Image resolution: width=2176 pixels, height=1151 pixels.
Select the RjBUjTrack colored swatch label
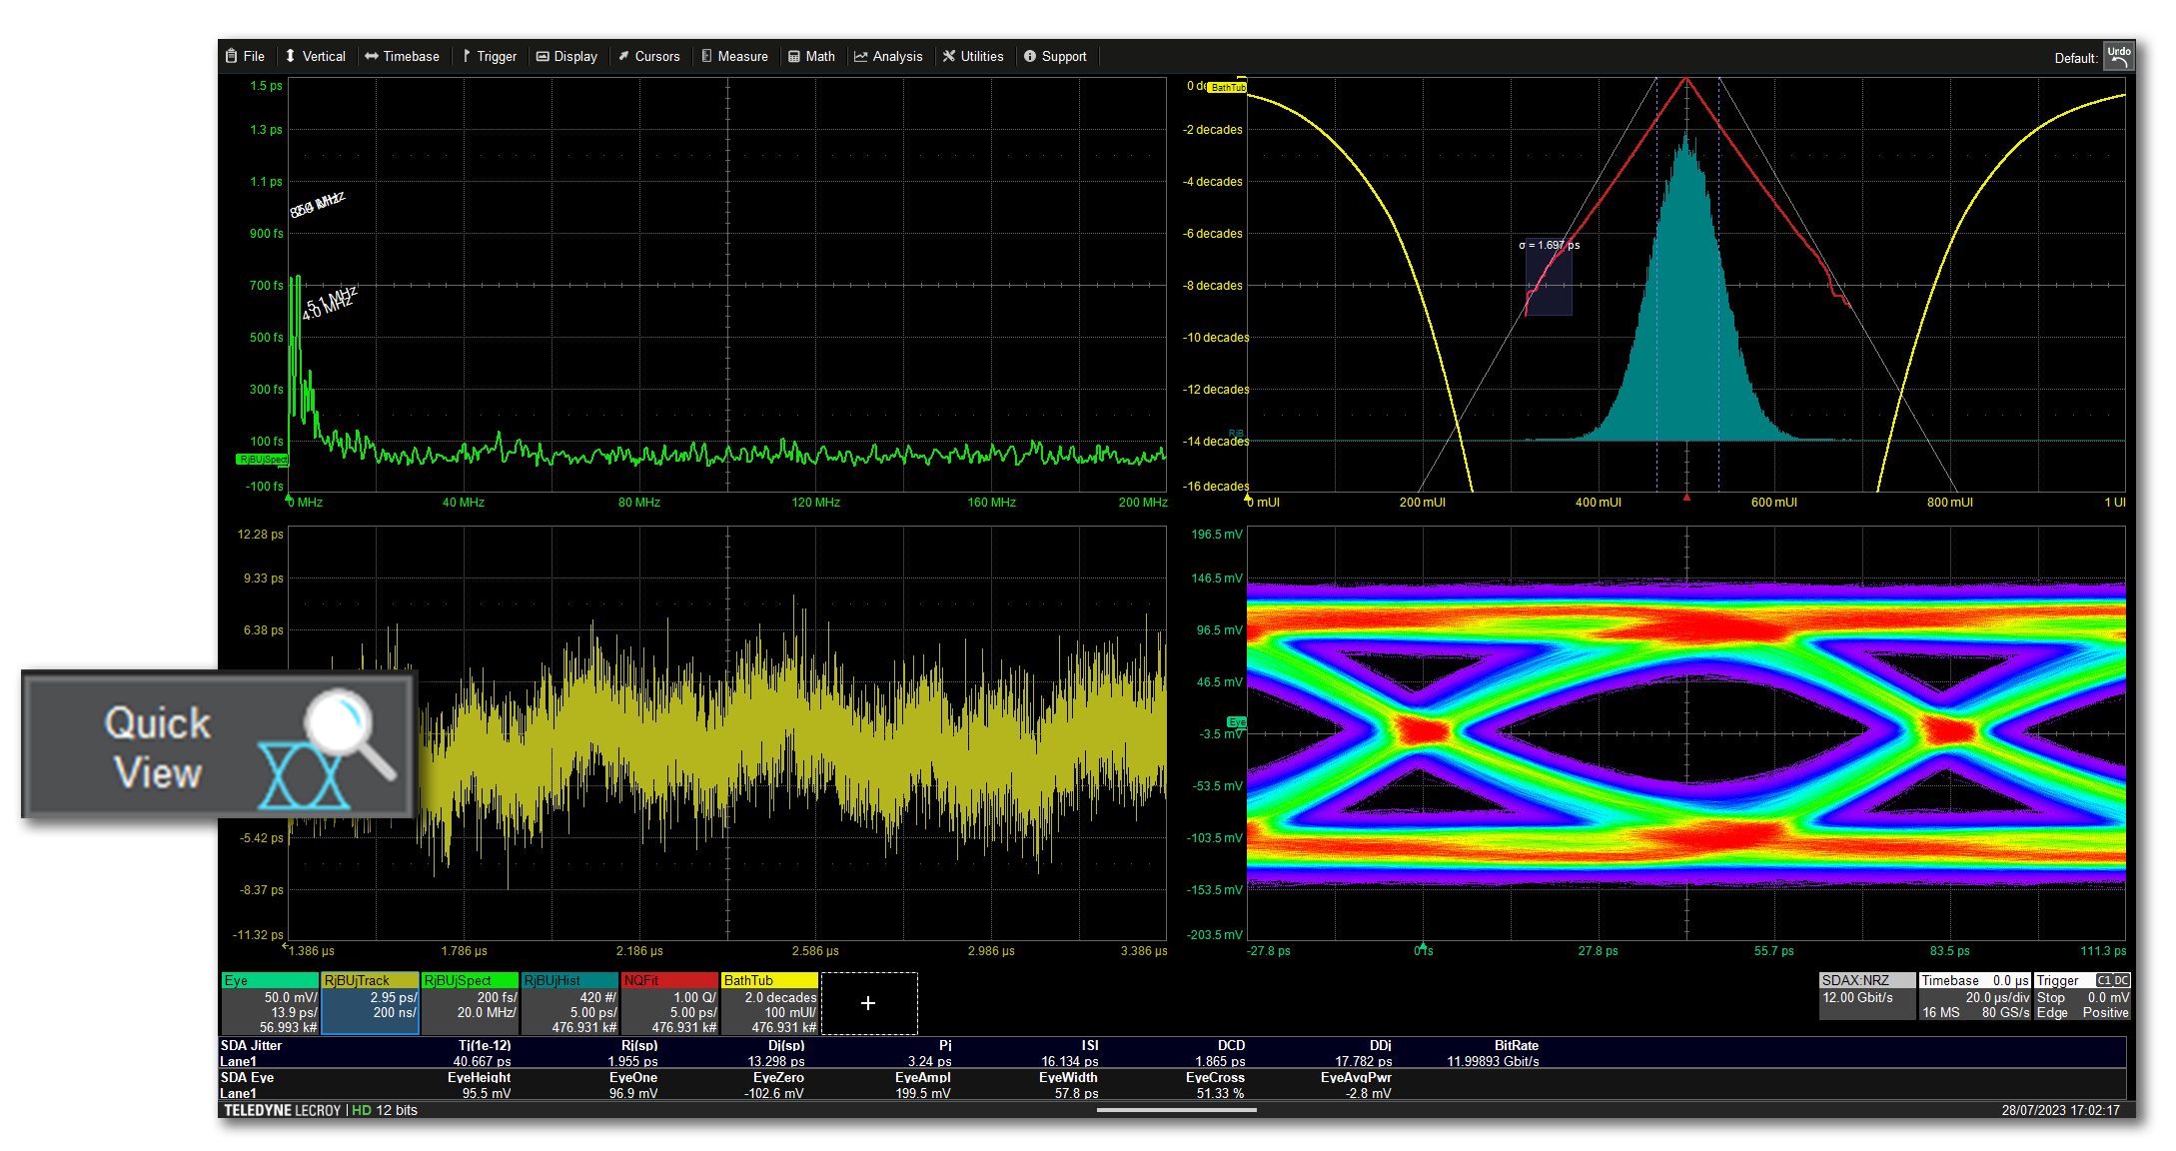pyautogui.click(x=370, y=980)
